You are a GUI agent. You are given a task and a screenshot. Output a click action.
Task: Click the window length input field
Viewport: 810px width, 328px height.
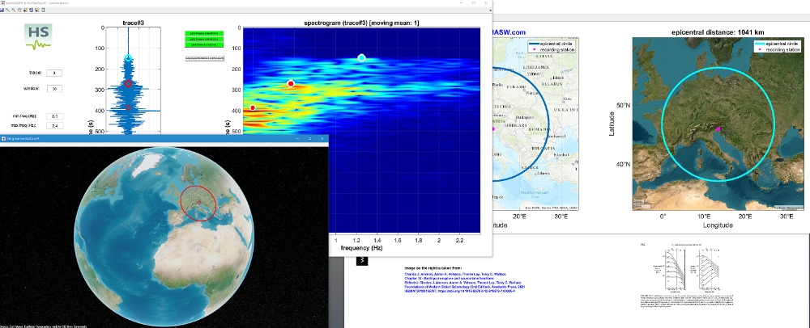(54, 89)
